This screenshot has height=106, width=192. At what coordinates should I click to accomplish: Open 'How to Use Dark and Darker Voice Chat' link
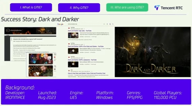86,73
